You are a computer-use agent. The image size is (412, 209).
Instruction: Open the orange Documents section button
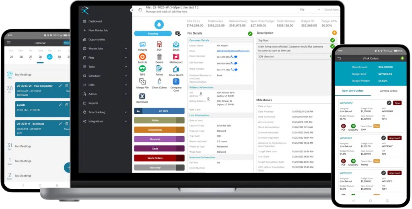coord(159,130)
